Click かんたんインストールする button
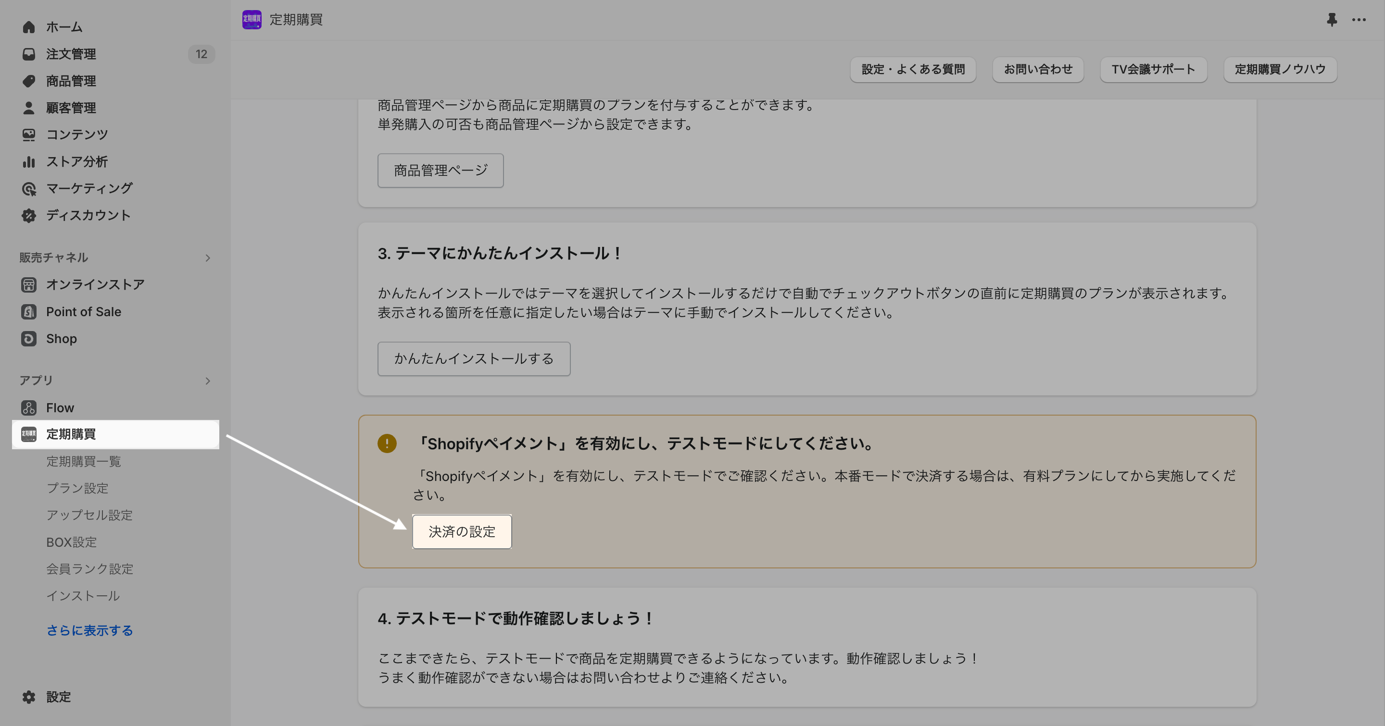 [x=473, y=359]
